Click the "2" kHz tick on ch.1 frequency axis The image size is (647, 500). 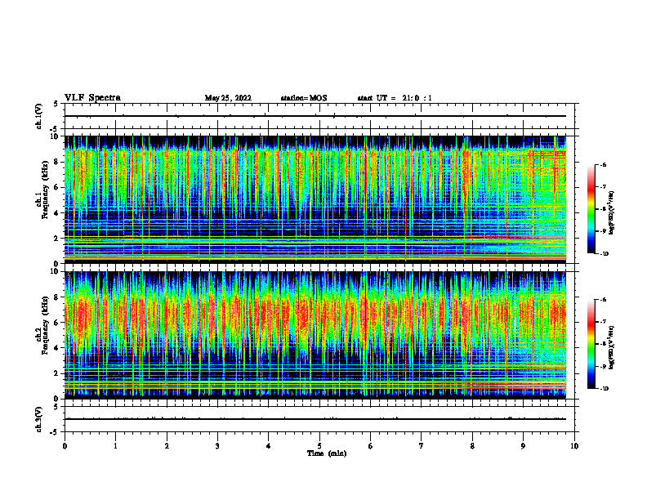click(56, 238)
